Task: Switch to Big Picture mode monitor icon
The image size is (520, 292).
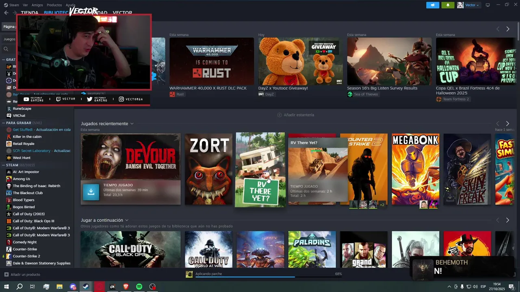Action: click(x=488, y=5)
